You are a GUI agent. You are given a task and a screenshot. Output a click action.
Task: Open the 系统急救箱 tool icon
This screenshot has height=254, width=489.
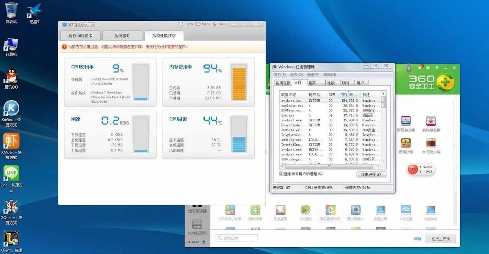point(431,121)
